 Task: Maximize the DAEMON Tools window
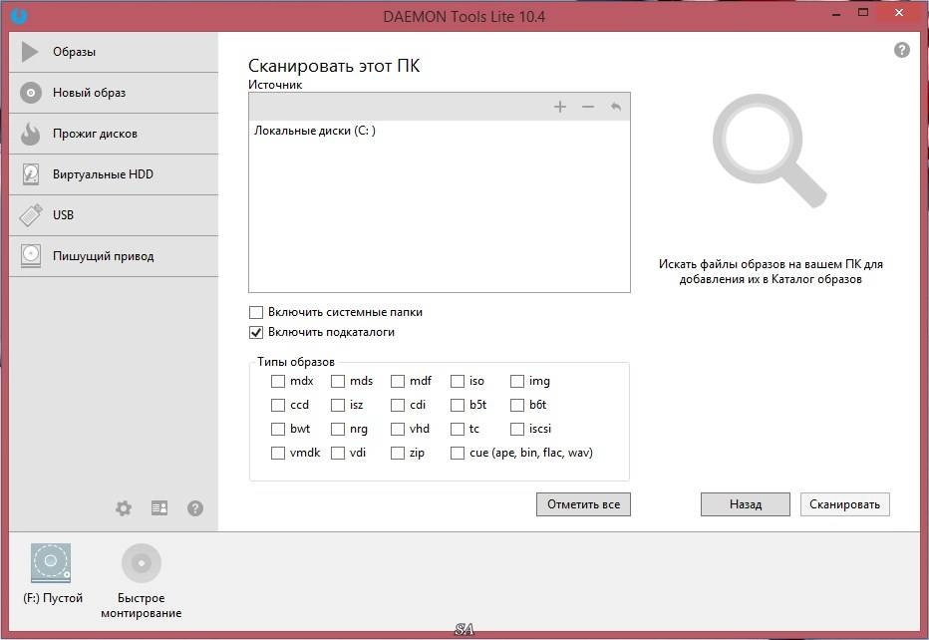863,12
